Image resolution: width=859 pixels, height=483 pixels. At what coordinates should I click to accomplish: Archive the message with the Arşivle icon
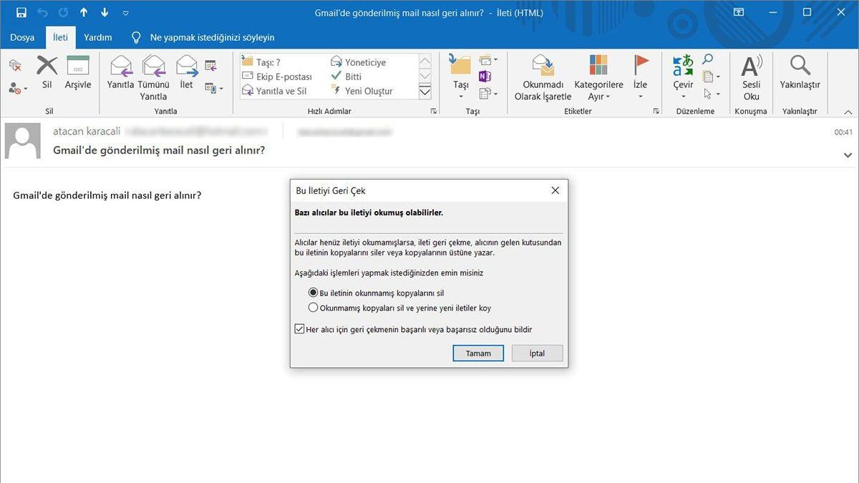(77, 74)
